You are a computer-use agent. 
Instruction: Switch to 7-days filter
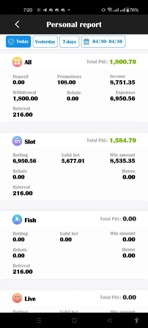[x=69, y=42]
